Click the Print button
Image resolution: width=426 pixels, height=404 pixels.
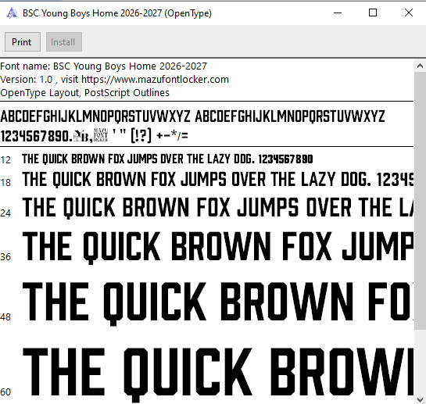(x=23, y=42)
